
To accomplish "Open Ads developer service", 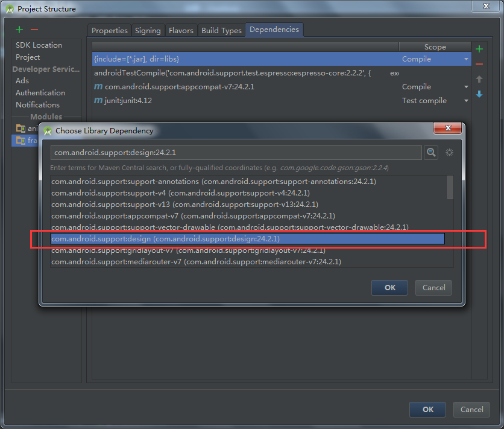I will coord(22,81).
